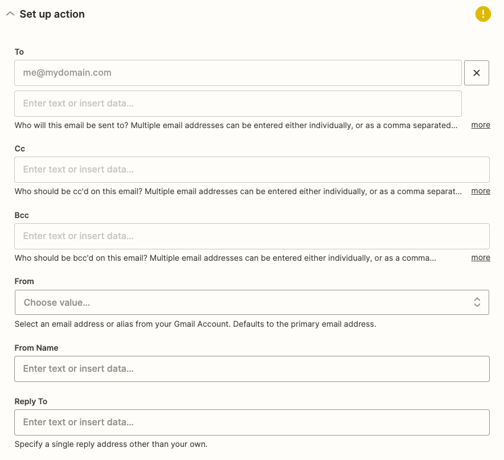Image resolution: width=504 pixels, height=460 pixels.
Task: Click the Bcc field label
Action: pyautogui.click(x=22, y=215)
